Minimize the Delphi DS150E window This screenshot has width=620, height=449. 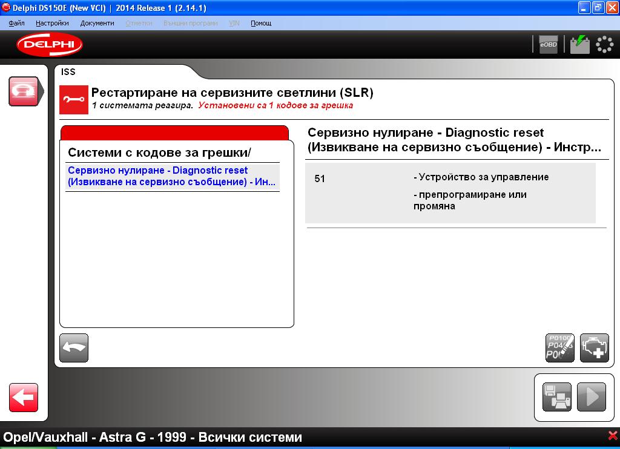click(584, 7)
